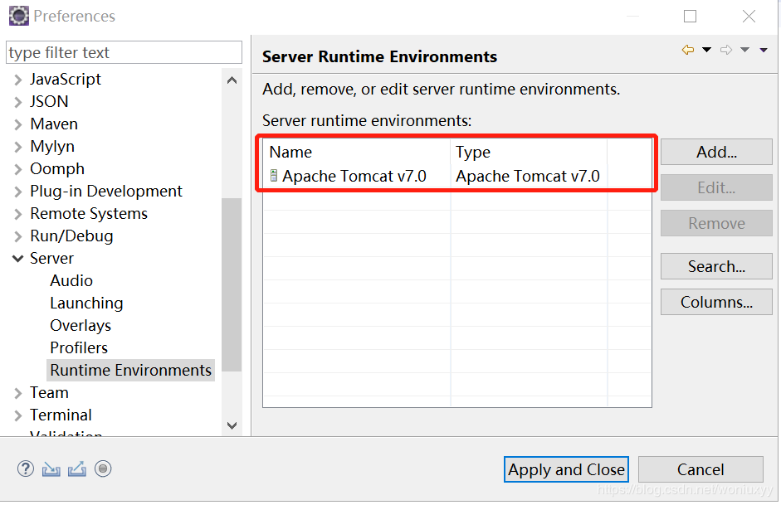Open the Audio page under Server
The image size is (781, 505).
click(x=71, y=280)
